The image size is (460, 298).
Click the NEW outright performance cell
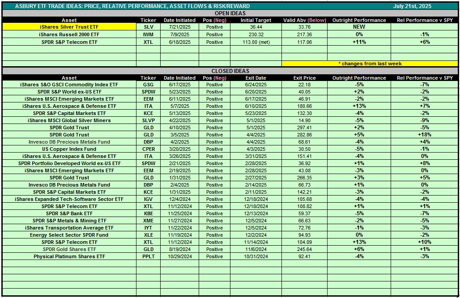359,27
